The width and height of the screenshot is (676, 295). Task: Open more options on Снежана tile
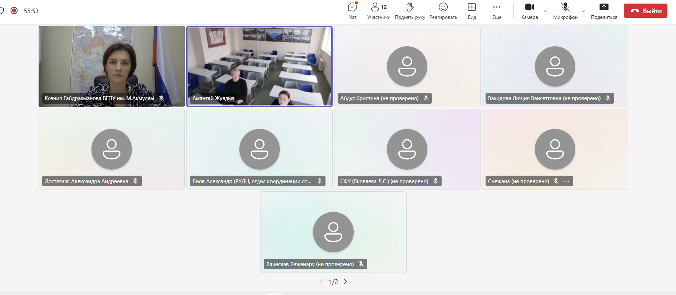pos(566,181)
